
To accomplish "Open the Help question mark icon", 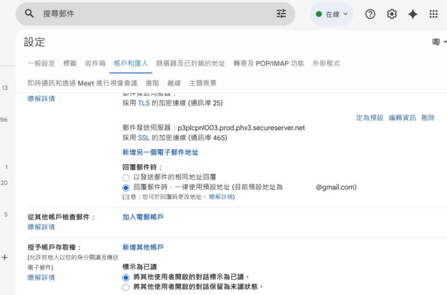I will point(370,14).
